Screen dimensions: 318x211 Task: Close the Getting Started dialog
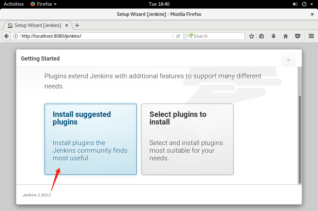(x=288, y=60)
